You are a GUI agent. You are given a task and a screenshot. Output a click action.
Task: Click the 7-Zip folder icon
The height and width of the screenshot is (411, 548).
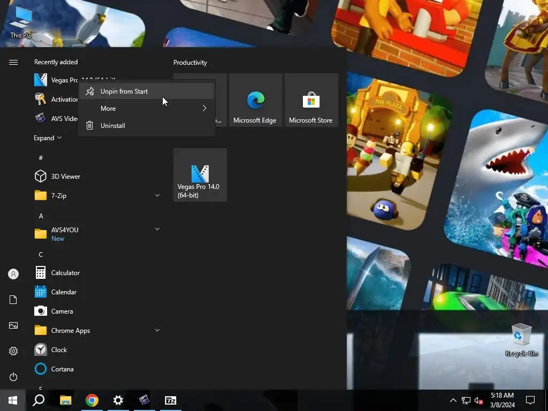41,195
